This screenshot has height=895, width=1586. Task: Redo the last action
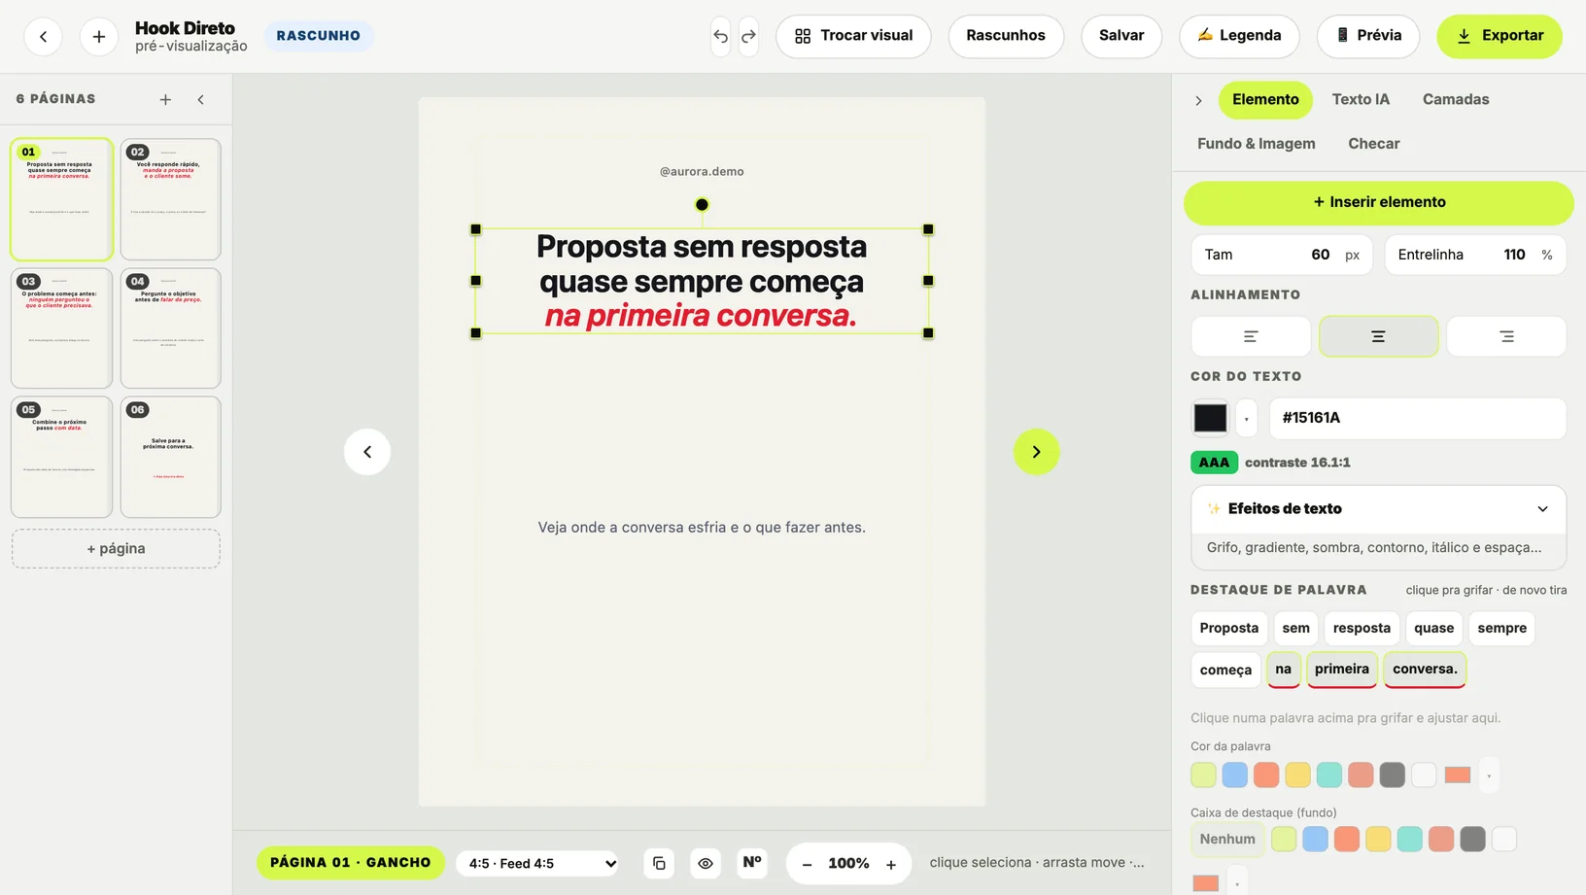click(748, 37)
